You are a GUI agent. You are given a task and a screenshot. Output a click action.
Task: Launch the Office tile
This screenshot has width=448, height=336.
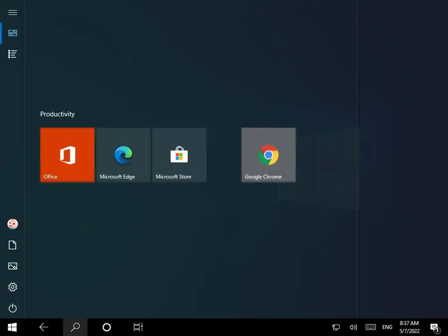(67, 155)
